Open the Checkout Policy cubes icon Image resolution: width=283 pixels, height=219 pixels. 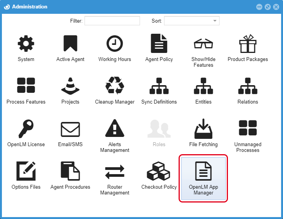click(159, 171)
